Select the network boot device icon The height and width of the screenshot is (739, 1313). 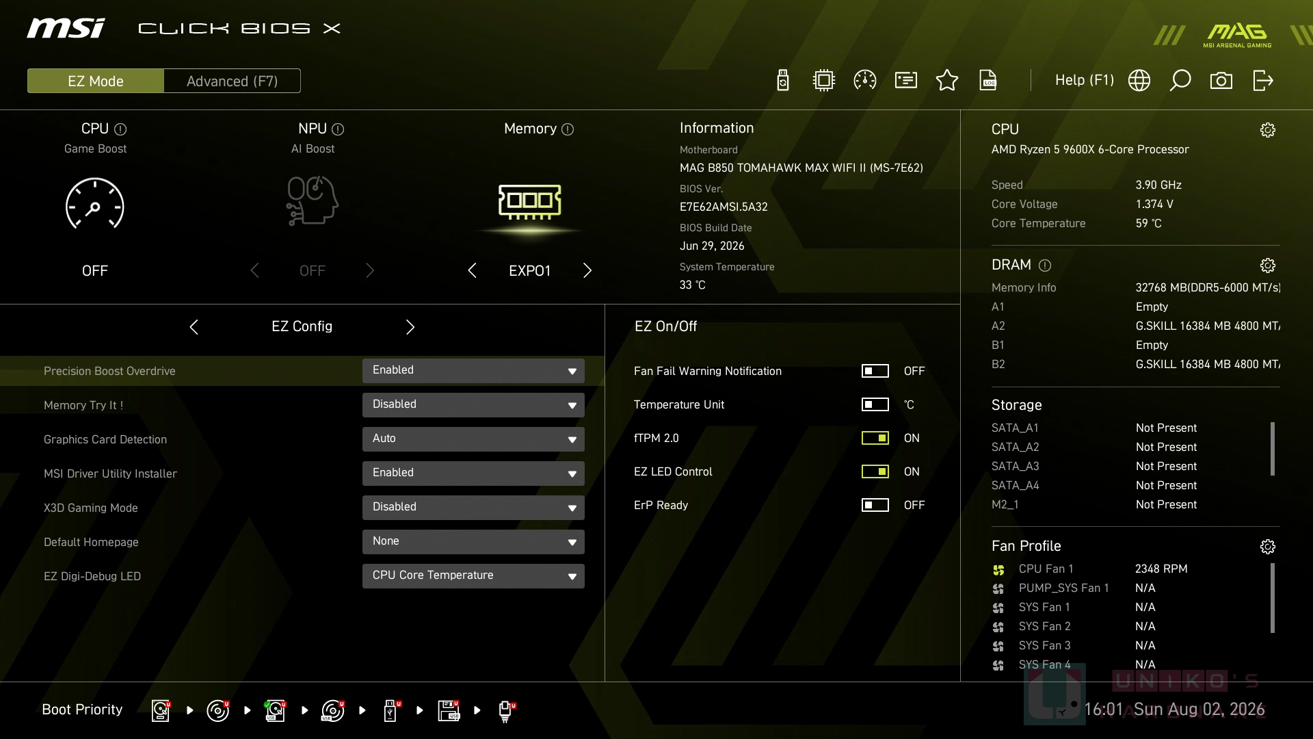click(x=507, y=711)
